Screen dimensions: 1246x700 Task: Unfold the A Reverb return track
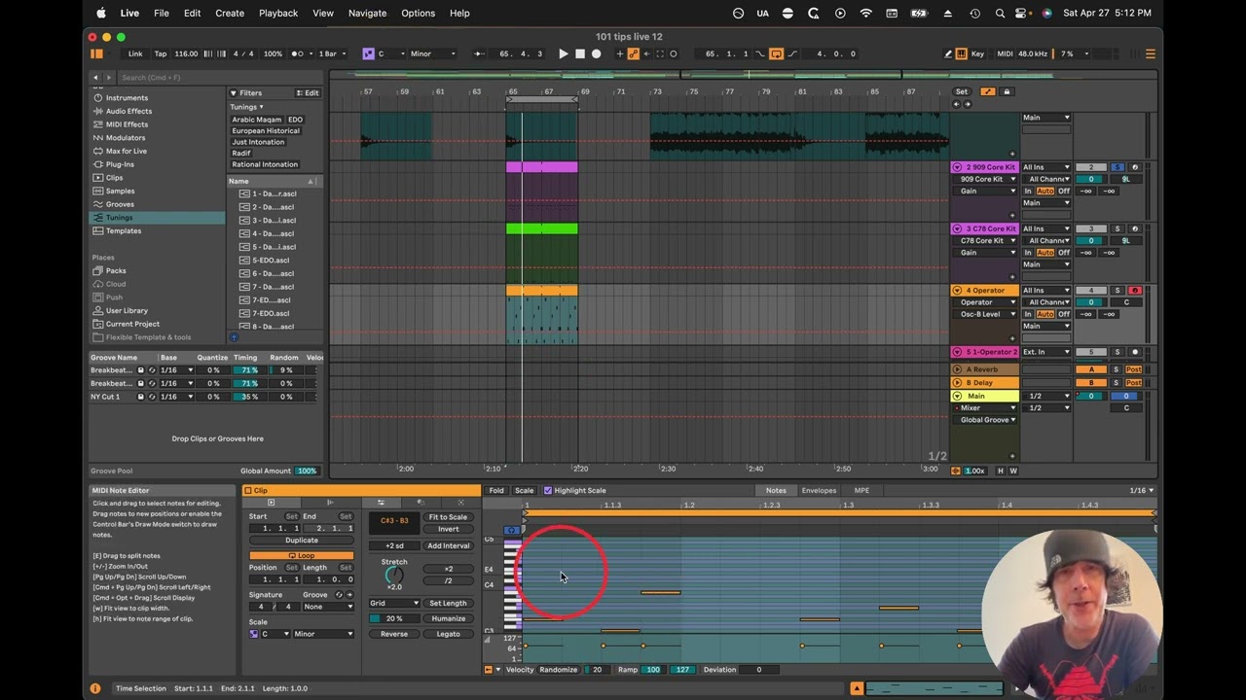click(957, 369)
